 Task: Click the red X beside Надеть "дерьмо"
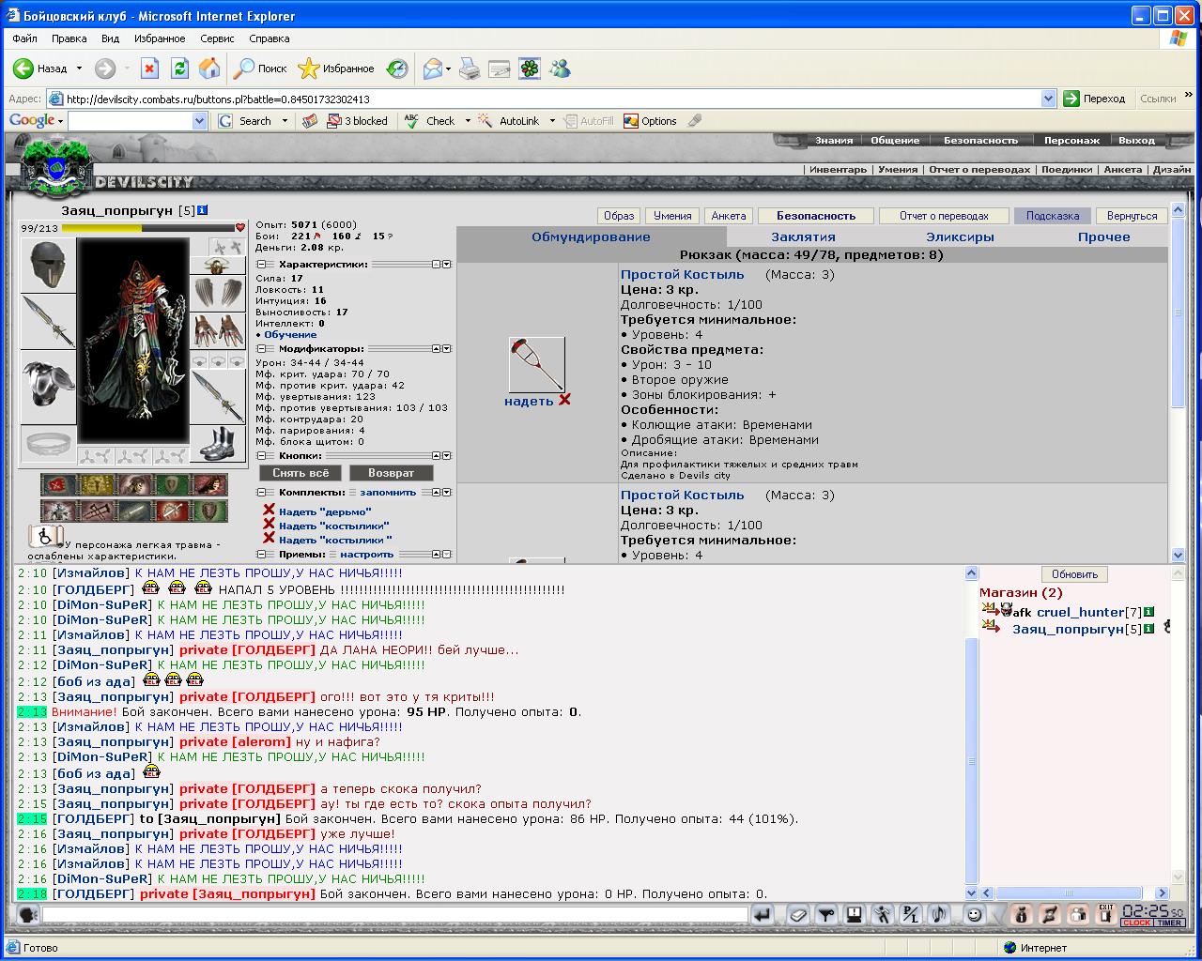269,510
